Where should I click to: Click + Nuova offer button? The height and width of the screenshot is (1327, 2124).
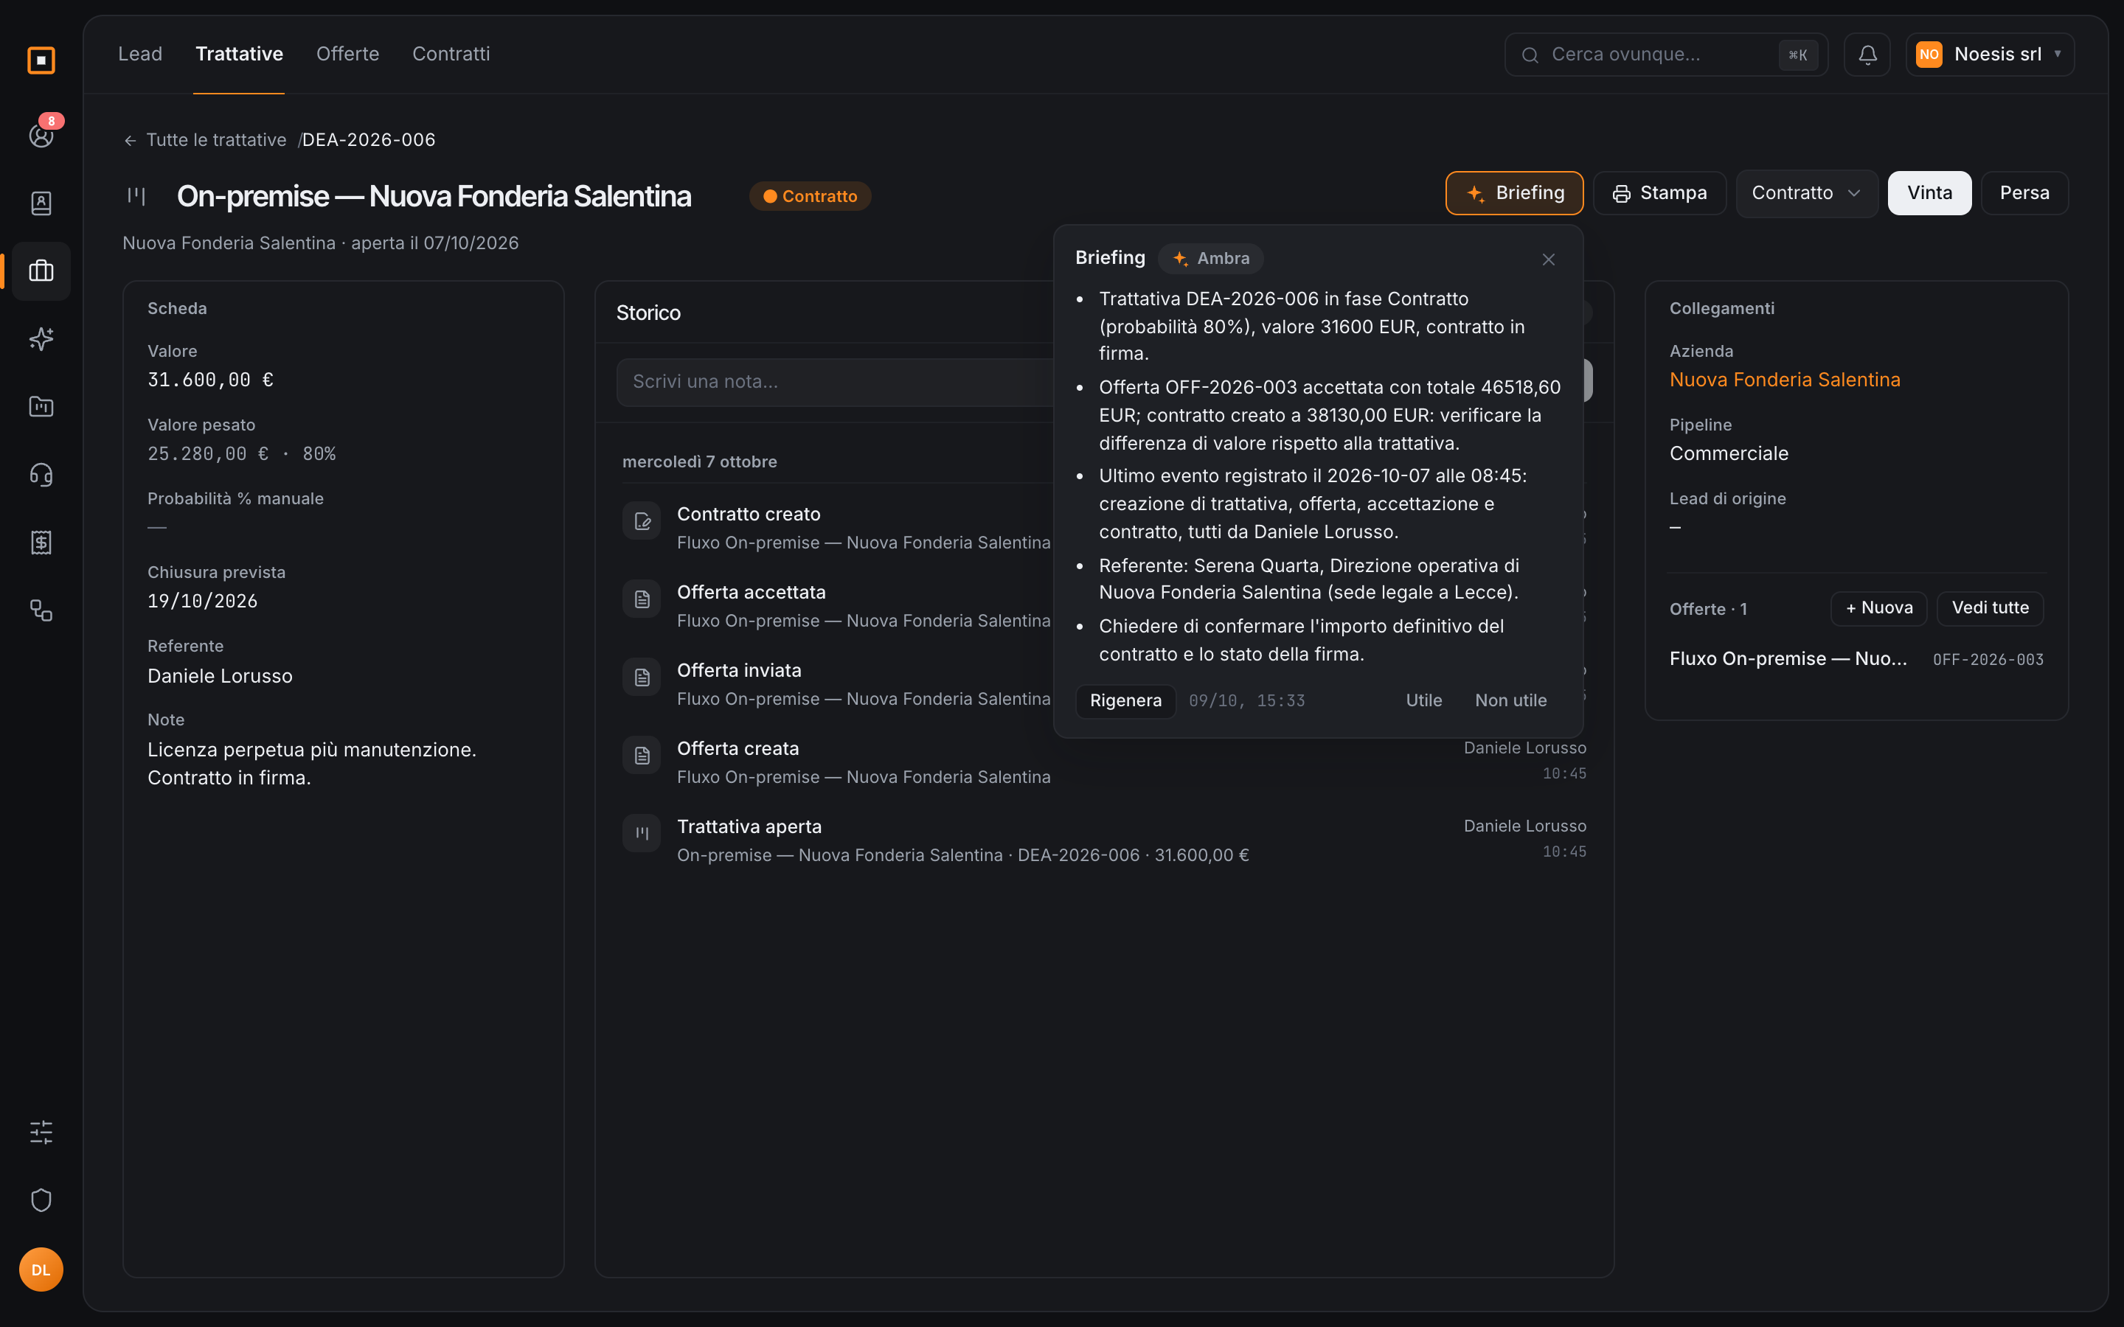coord(1878,608)
